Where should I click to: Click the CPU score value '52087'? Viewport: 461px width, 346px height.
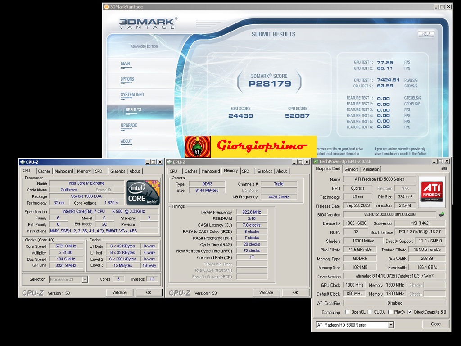(x=298, y=116)
